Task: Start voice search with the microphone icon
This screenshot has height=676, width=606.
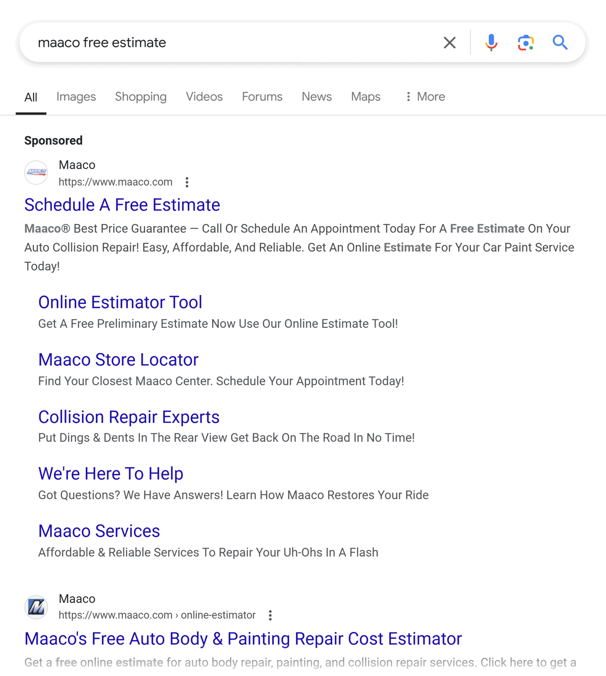Action: (x=491, y=42)
